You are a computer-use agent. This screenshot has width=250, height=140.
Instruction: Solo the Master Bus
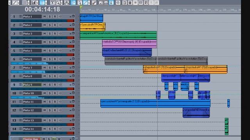click(x=49, y=139)
